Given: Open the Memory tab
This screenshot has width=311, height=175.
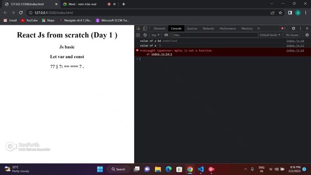Looking at the screenshot, I should 247,29.
